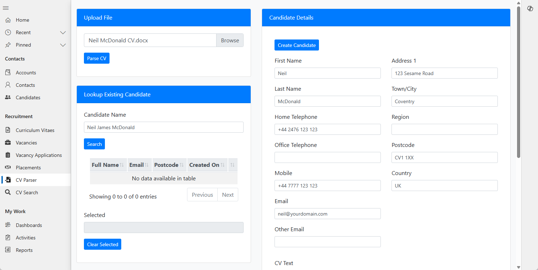This screenshot has height=270, width=538.
Task: Click the scrollbar up arrow
Action: click(x=518, y=3)
